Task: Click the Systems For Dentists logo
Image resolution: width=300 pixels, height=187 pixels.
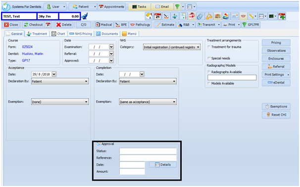Action: tap(6, 7)
